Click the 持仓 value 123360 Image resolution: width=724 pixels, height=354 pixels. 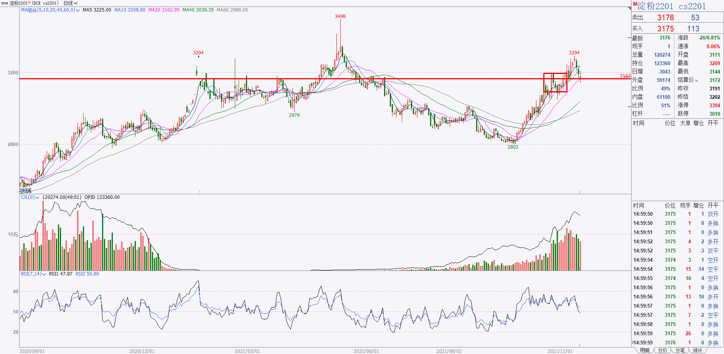(x=662, y=63)
